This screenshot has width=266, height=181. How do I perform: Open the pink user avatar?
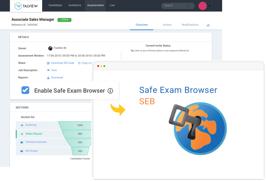203,6
